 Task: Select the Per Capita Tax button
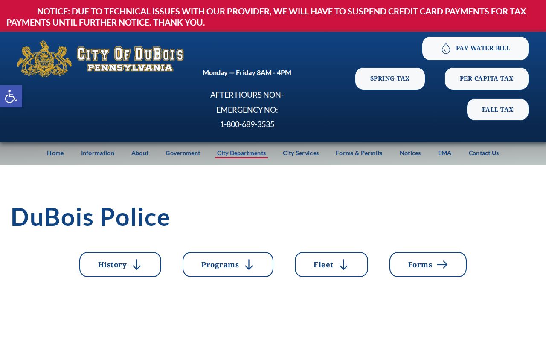tap(487, 78)
